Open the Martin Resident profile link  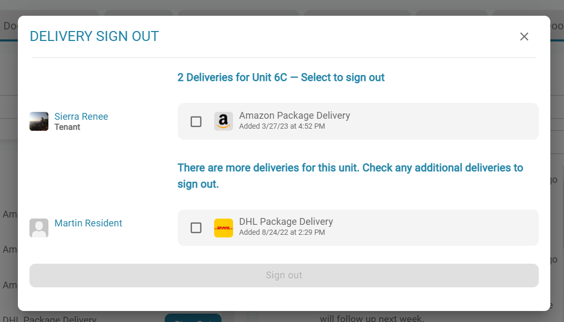click(x=88, y=223)
